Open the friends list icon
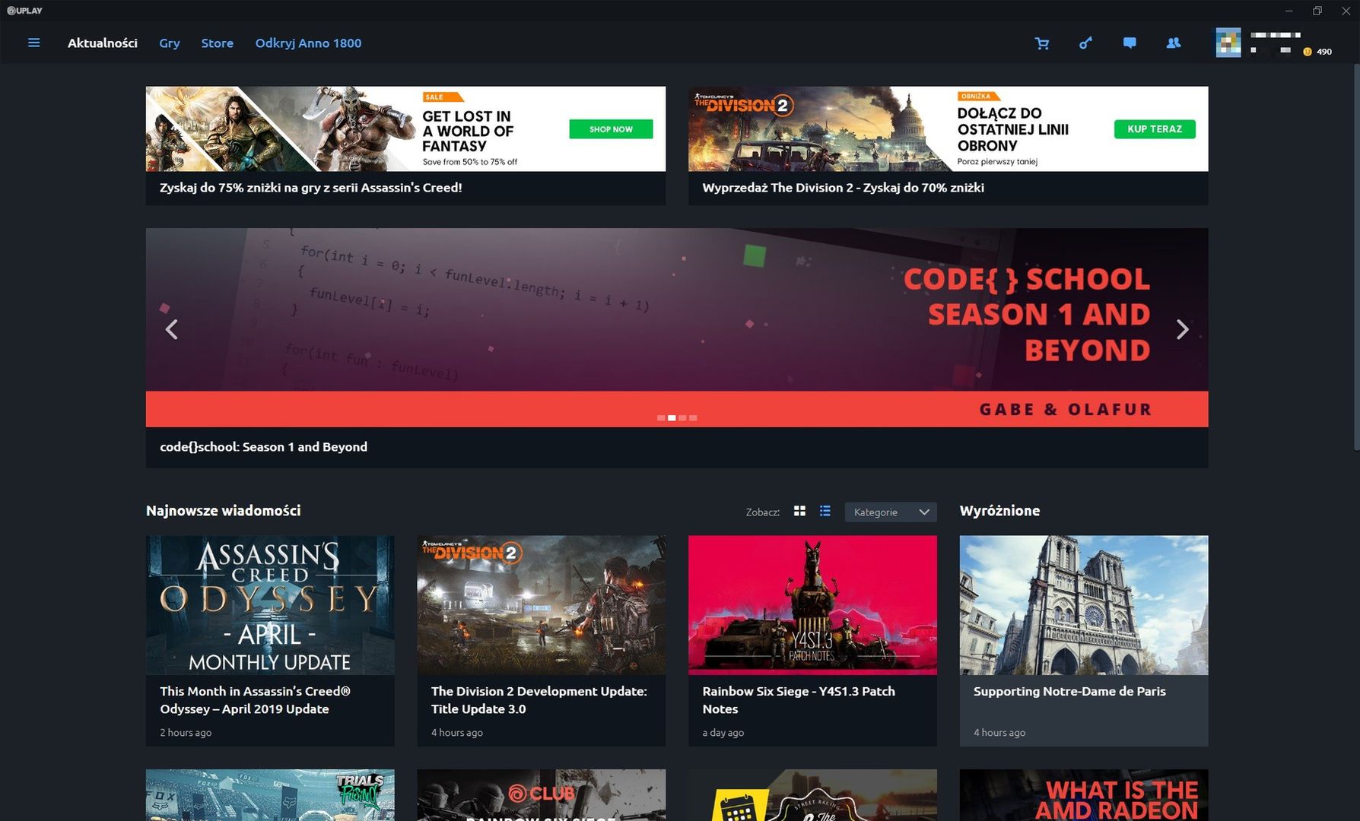 coord(1174,43)
